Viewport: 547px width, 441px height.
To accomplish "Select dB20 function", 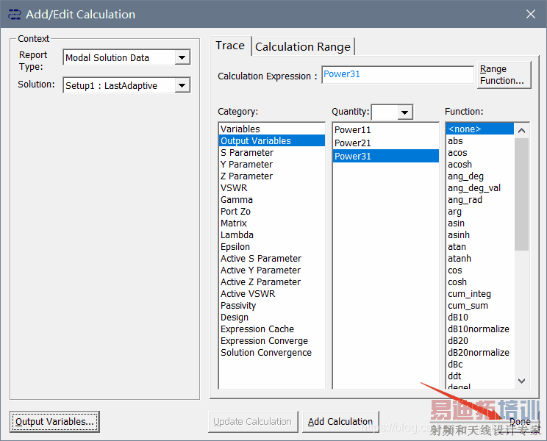I will (480, 341).
